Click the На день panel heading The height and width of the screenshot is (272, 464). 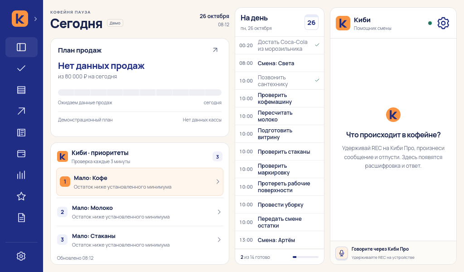pos(254,18)
